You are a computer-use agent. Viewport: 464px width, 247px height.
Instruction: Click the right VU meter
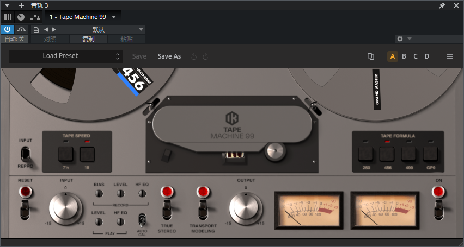tap(385, 211)
